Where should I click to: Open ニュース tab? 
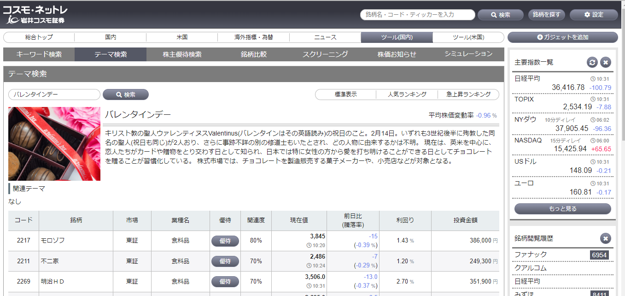click(x=325, y=37)
